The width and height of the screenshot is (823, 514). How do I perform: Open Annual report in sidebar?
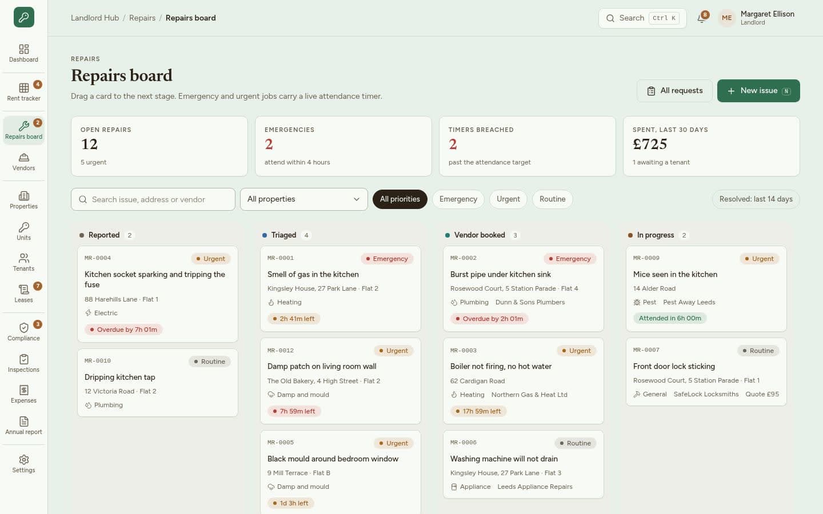coord(23,425)
